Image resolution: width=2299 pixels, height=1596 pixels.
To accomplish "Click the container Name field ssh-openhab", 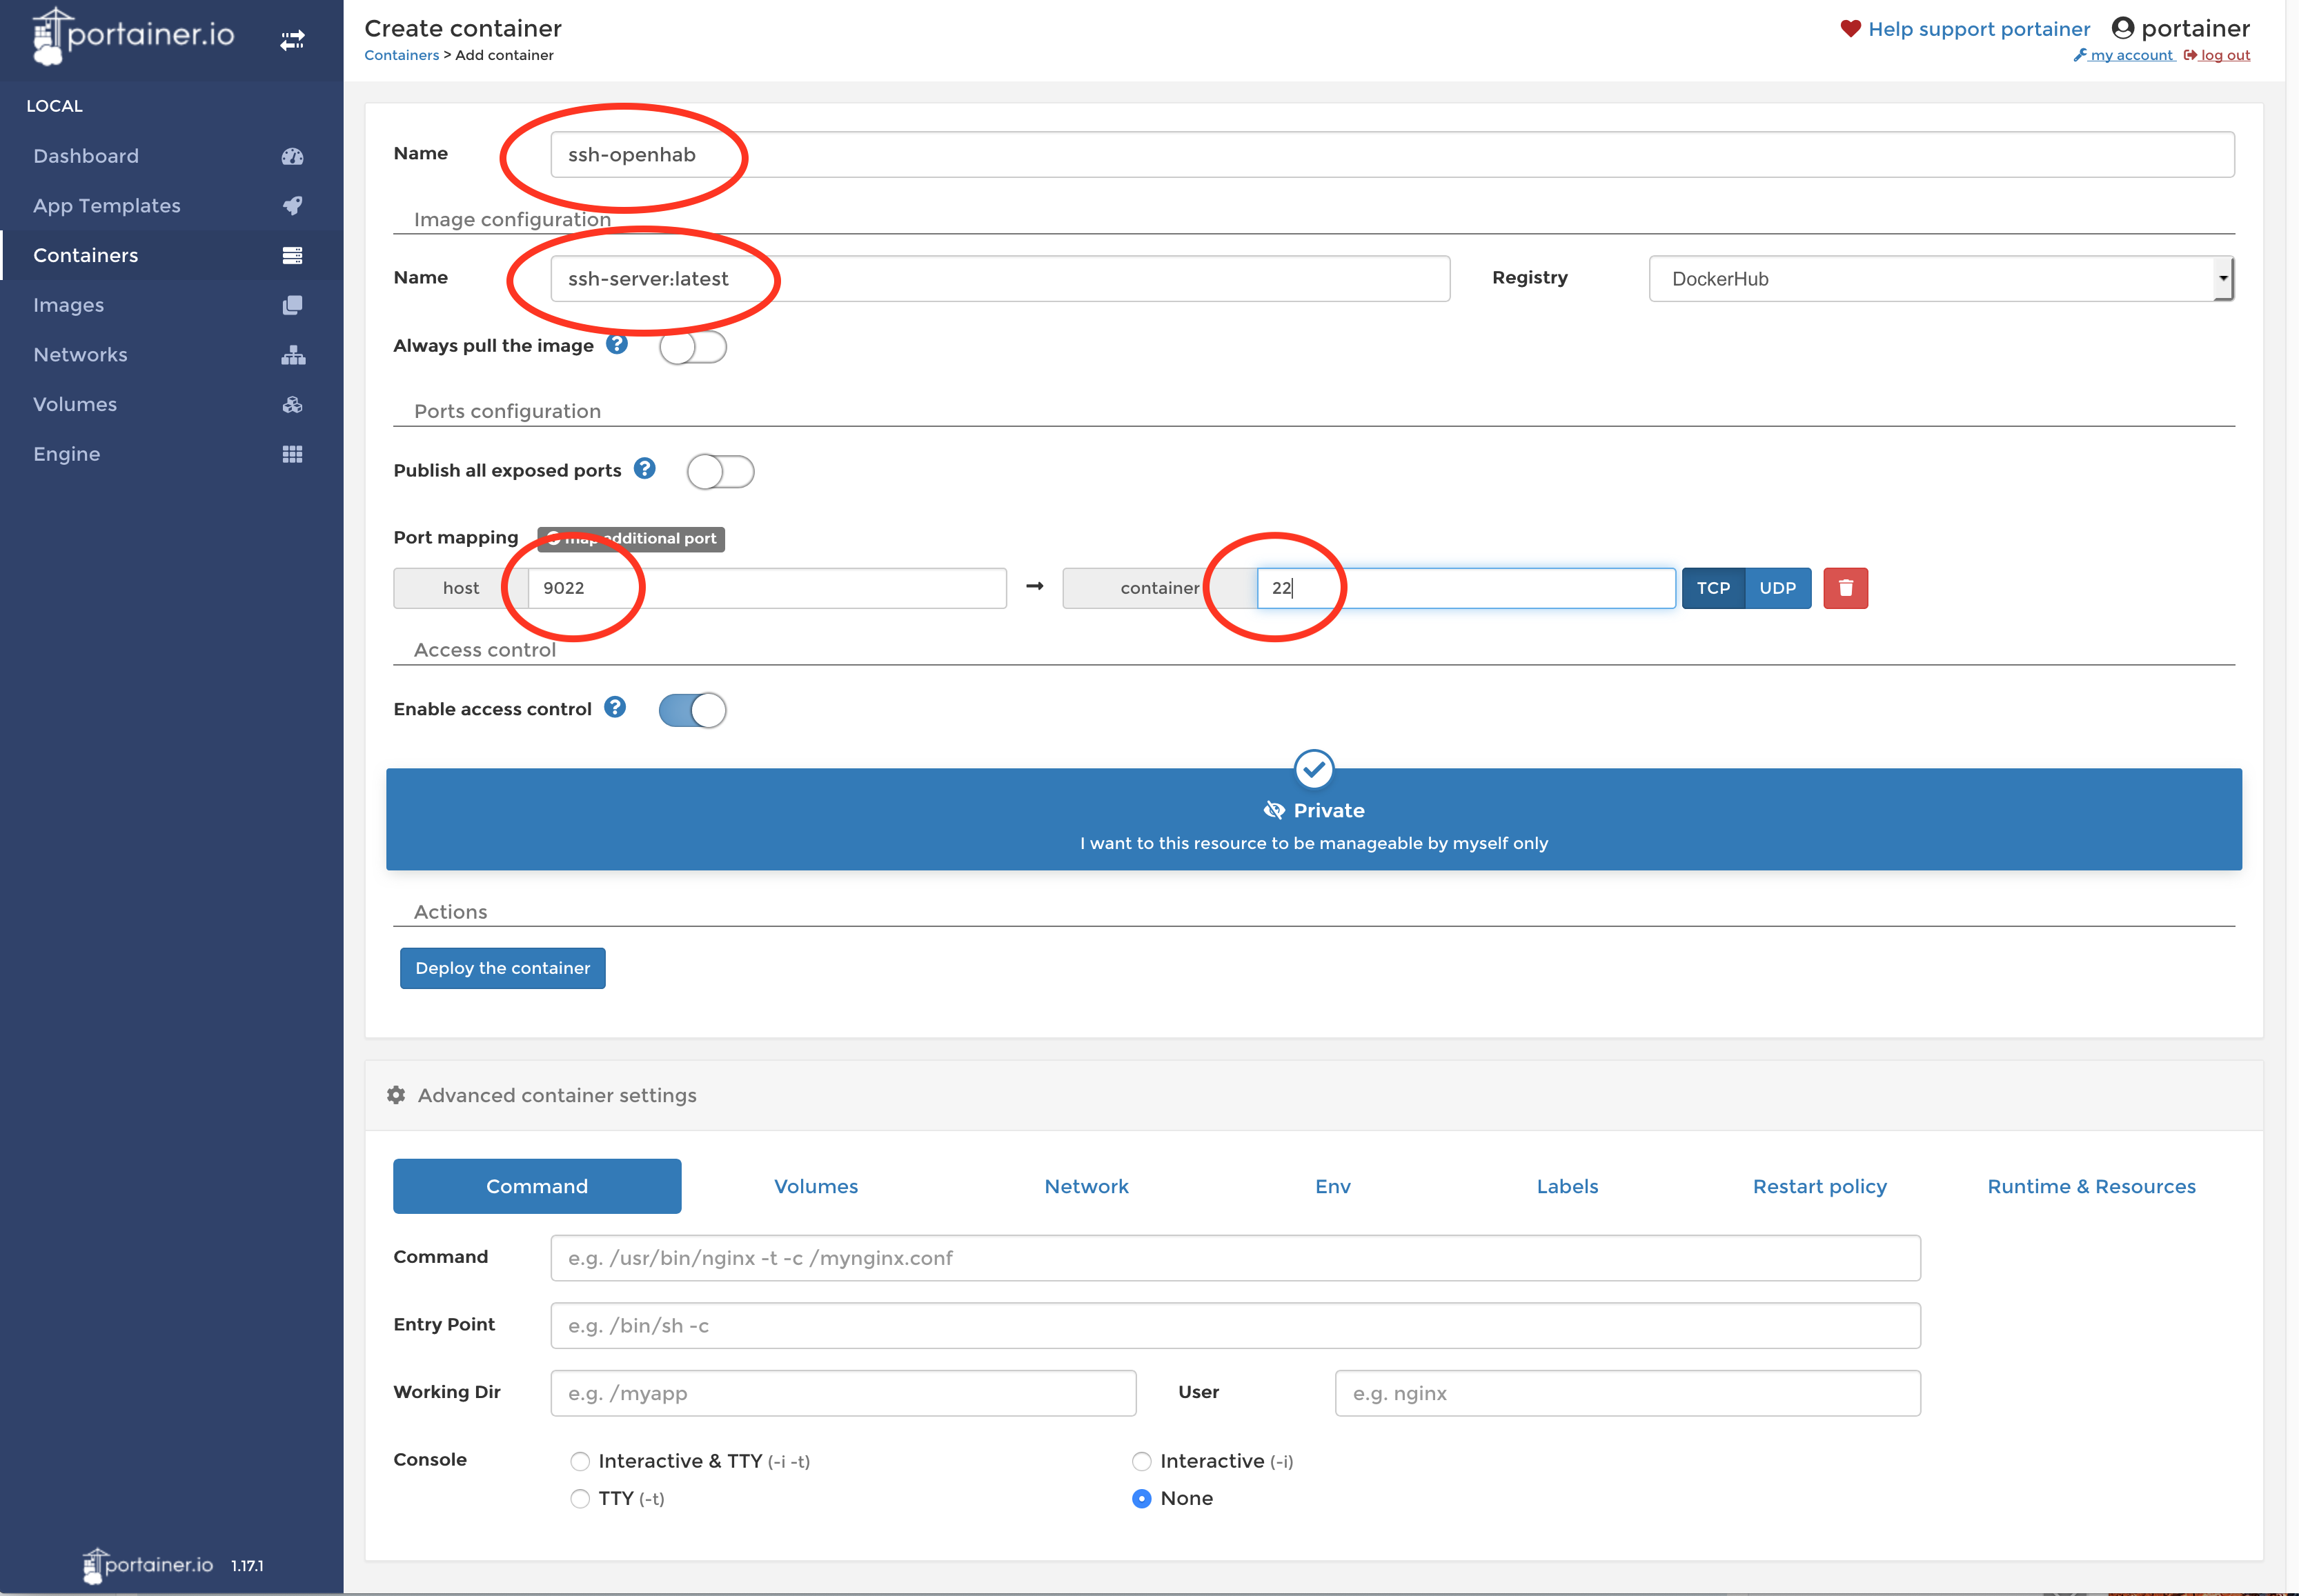I will (1392, 154).
